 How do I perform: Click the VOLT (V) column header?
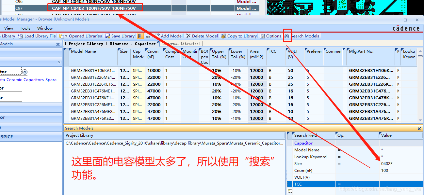[295, 57]
